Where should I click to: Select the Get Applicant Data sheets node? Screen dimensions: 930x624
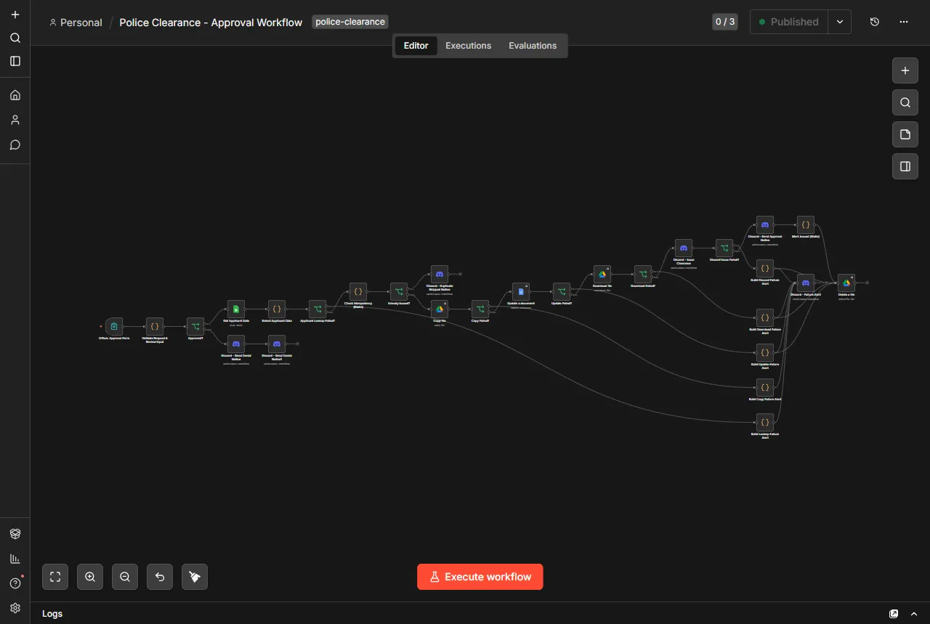[x=236, y=309]
